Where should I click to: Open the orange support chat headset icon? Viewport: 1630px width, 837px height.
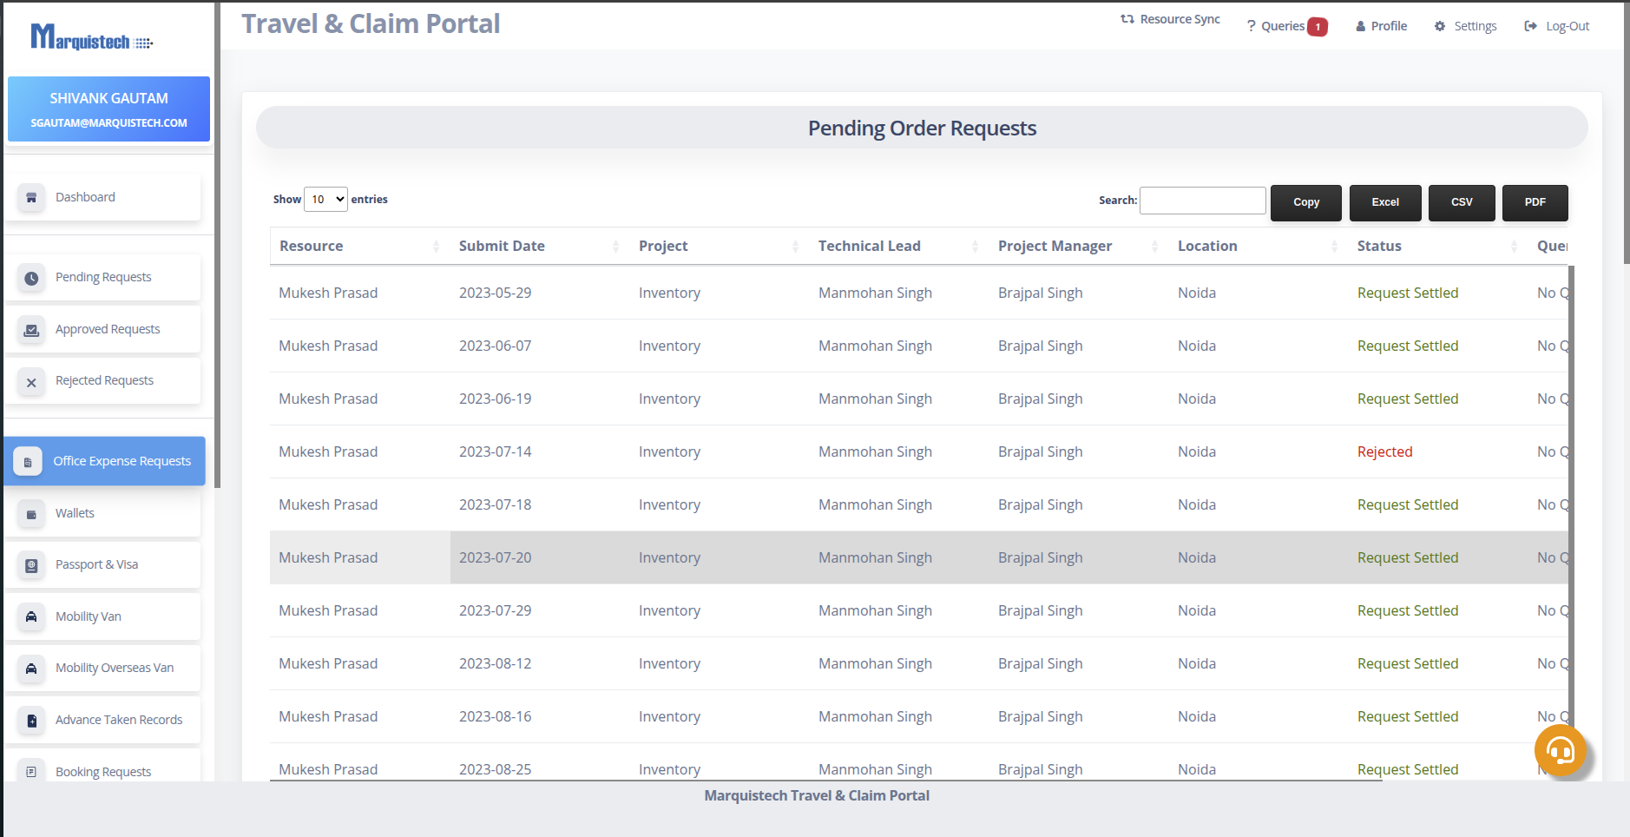click(x=1560, y=750)
